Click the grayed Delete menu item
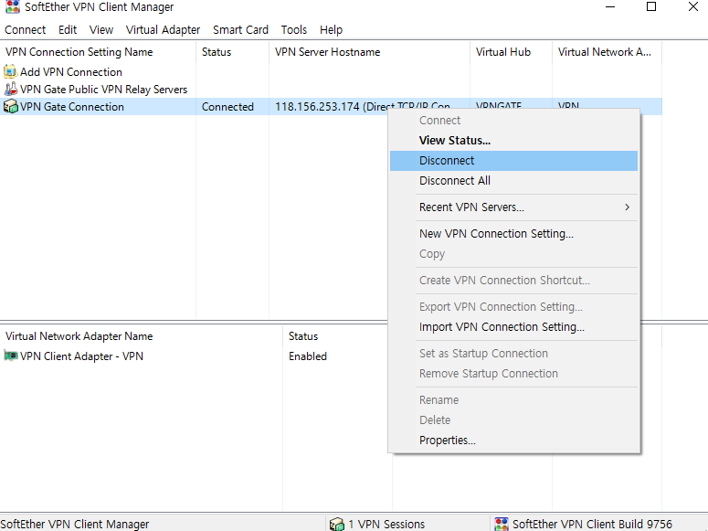708x531 pixels. tap(513, 420)
